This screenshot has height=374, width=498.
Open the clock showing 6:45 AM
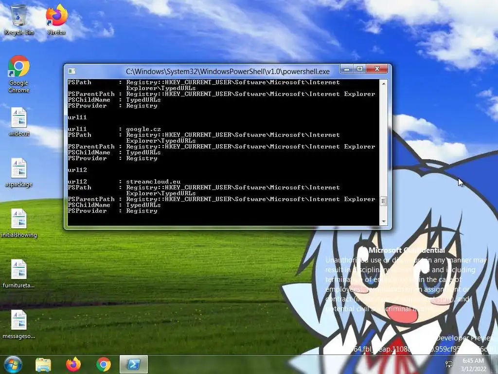click(474, 365)
